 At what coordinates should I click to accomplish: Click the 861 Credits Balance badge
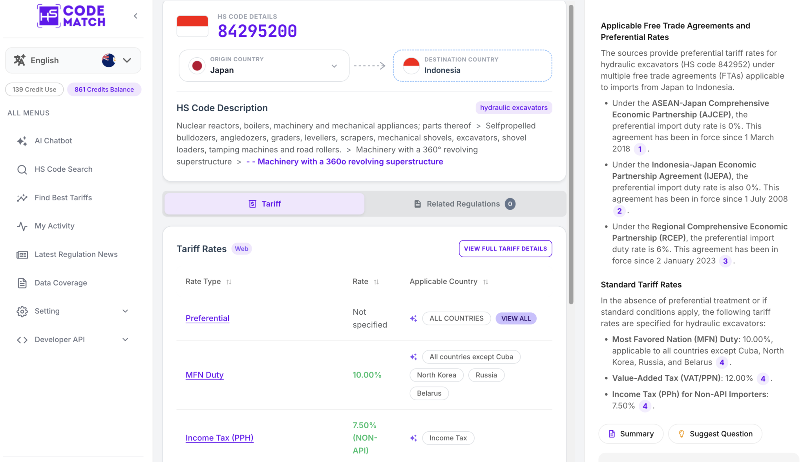point(104,90)
